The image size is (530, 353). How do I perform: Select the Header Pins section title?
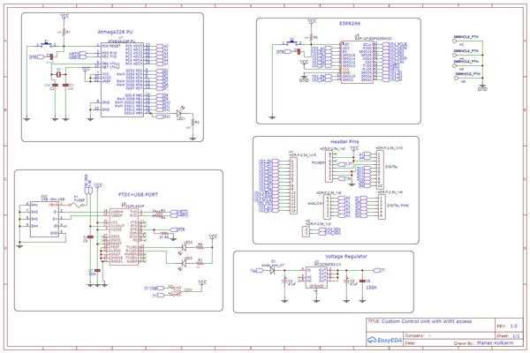344,142
